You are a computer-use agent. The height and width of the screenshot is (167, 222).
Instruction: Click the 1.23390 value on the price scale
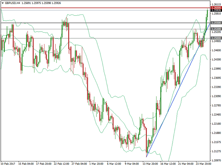[x=216, y=87]
